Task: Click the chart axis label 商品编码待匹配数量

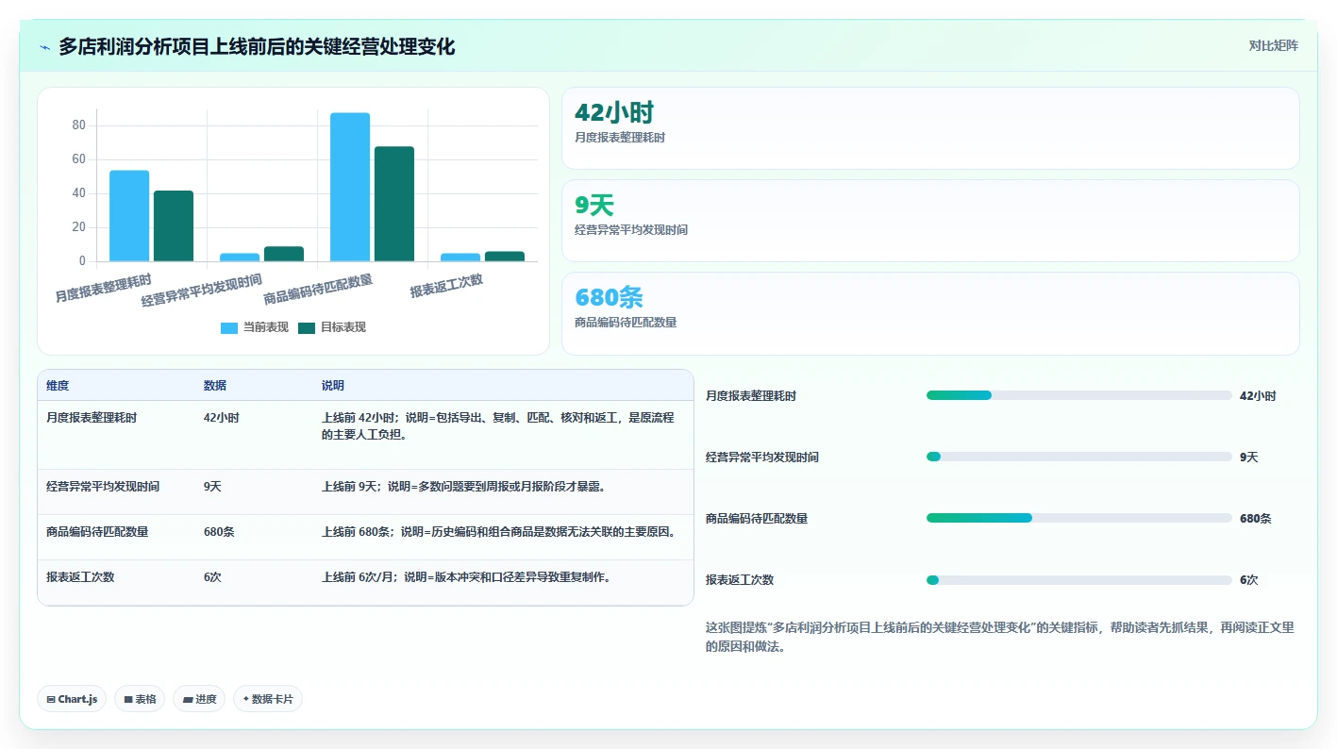Action: coord(318,290)
